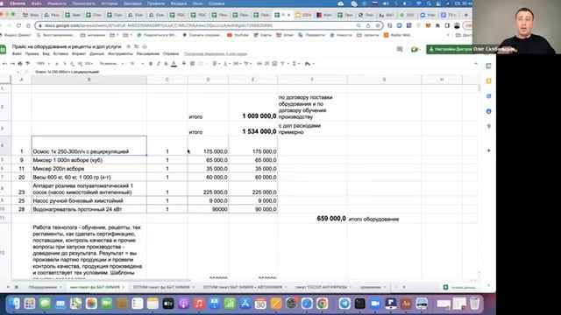The height and width of the screenshot is (315, 561).
Task: Select cell Миксер 200л всборе
Action: 89,169
